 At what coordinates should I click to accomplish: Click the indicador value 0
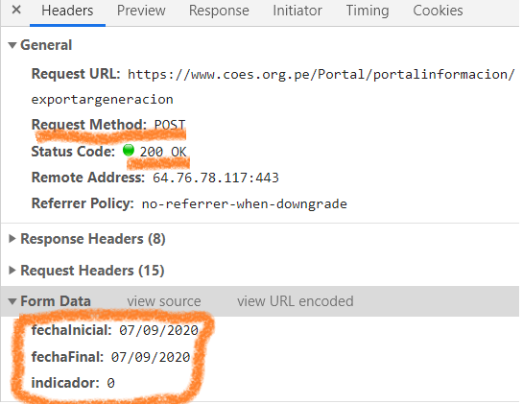pos(110,383)
